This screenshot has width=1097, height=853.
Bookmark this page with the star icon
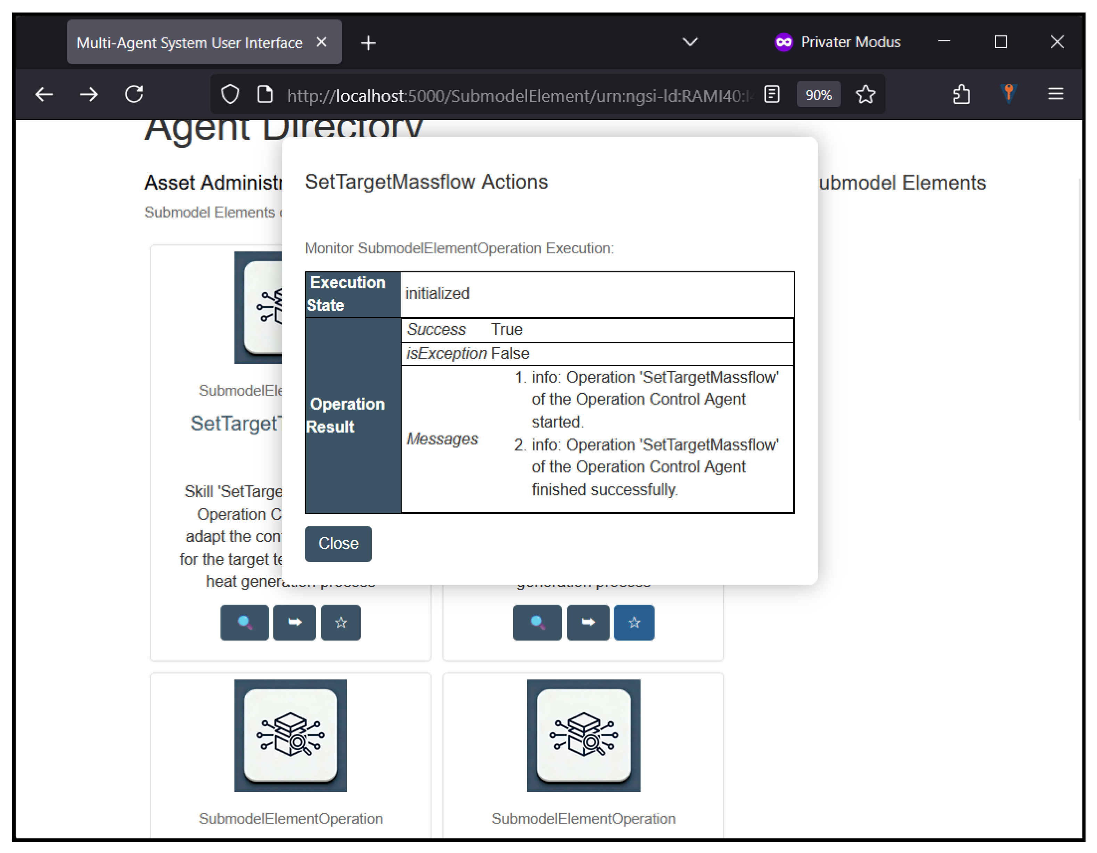(x=865, y=95)
